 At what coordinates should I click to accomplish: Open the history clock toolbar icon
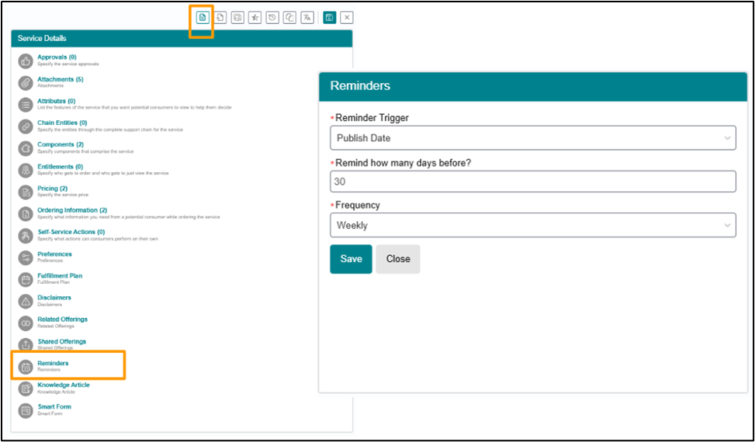[x=272, y=18]
